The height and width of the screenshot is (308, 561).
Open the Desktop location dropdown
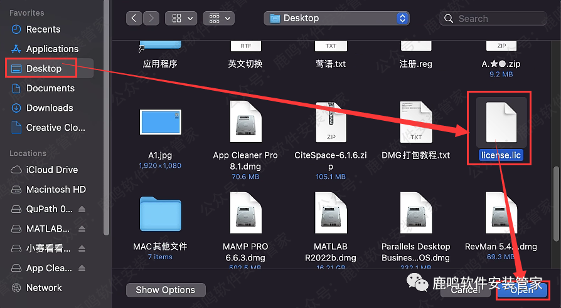(336, 18)
